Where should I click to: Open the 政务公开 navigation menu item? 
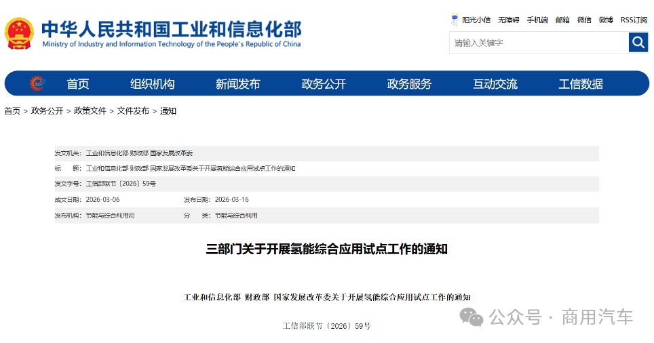pyautogui.click(x=324, y=84)
